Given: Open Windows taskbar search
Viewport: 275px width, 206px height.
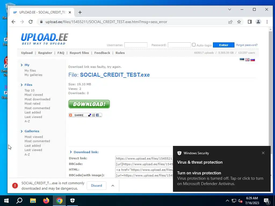Looking at the screenshot, I should click(19, 201).
